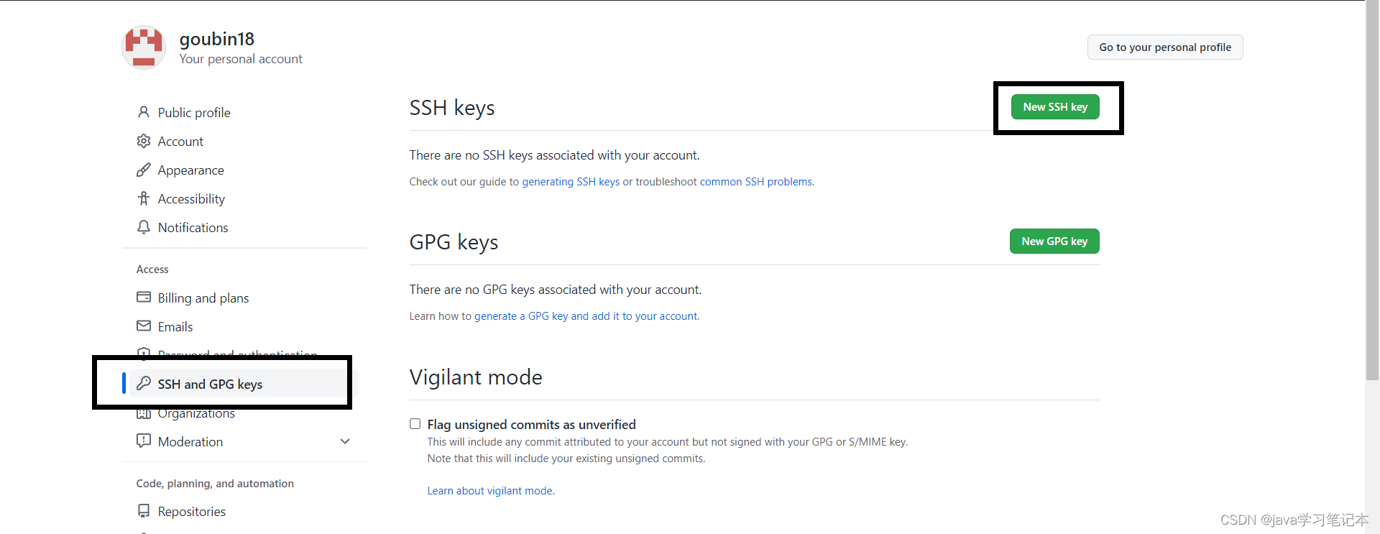
Task: Expand the Moderation section chevron
Action: tap(345, 441)
